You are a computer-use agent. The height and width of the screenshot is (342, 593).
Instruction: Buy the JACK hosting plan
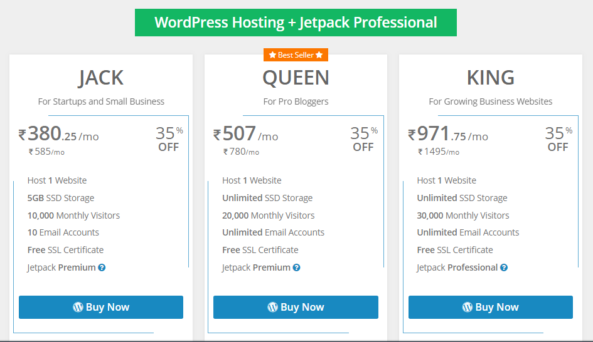click(x=101, y=308)
